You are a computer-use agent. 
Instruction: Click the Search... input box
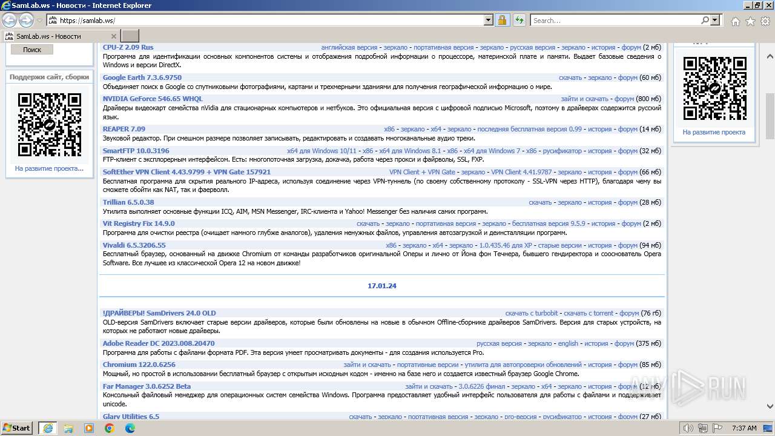click(615, 20)
